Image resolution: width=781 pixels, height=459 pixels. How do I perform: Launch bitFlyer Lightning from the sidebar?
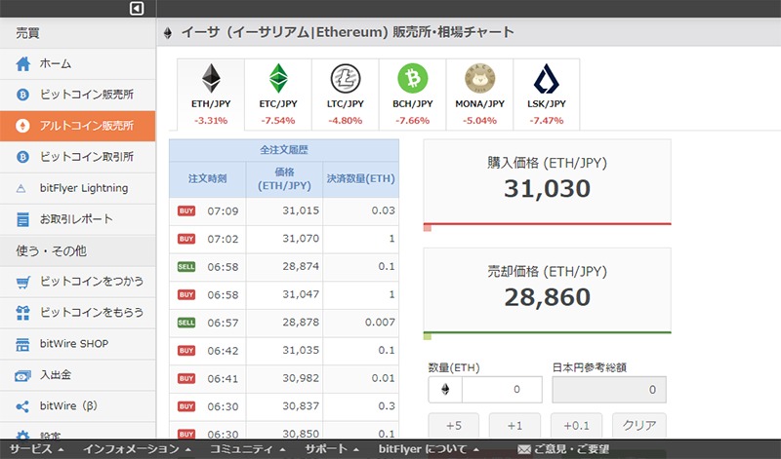point(78,188)
